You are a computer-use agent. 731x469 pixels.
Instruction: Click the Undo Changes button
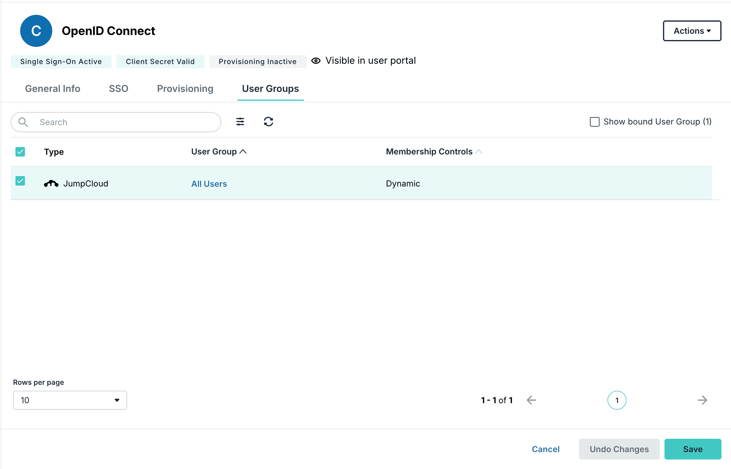619,449
